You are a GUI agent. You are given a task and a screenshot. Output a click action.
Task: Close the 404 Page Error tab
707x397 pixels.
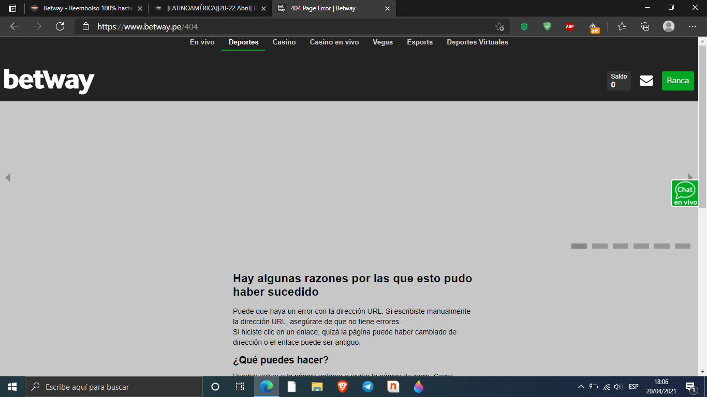387,8
